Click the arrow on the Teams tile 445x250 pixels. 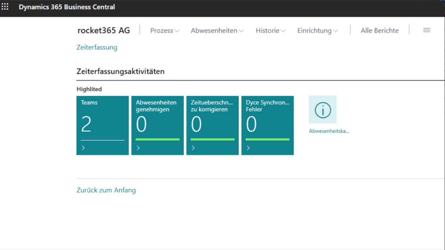click(x=83, y=148)
